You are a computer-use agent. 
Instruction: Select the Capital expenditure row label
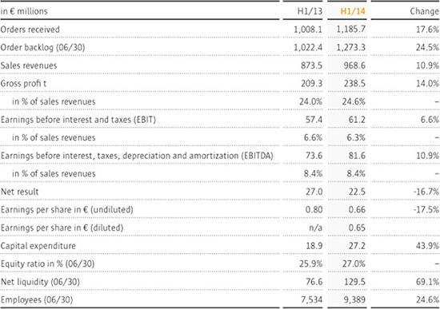coord(38,246)
